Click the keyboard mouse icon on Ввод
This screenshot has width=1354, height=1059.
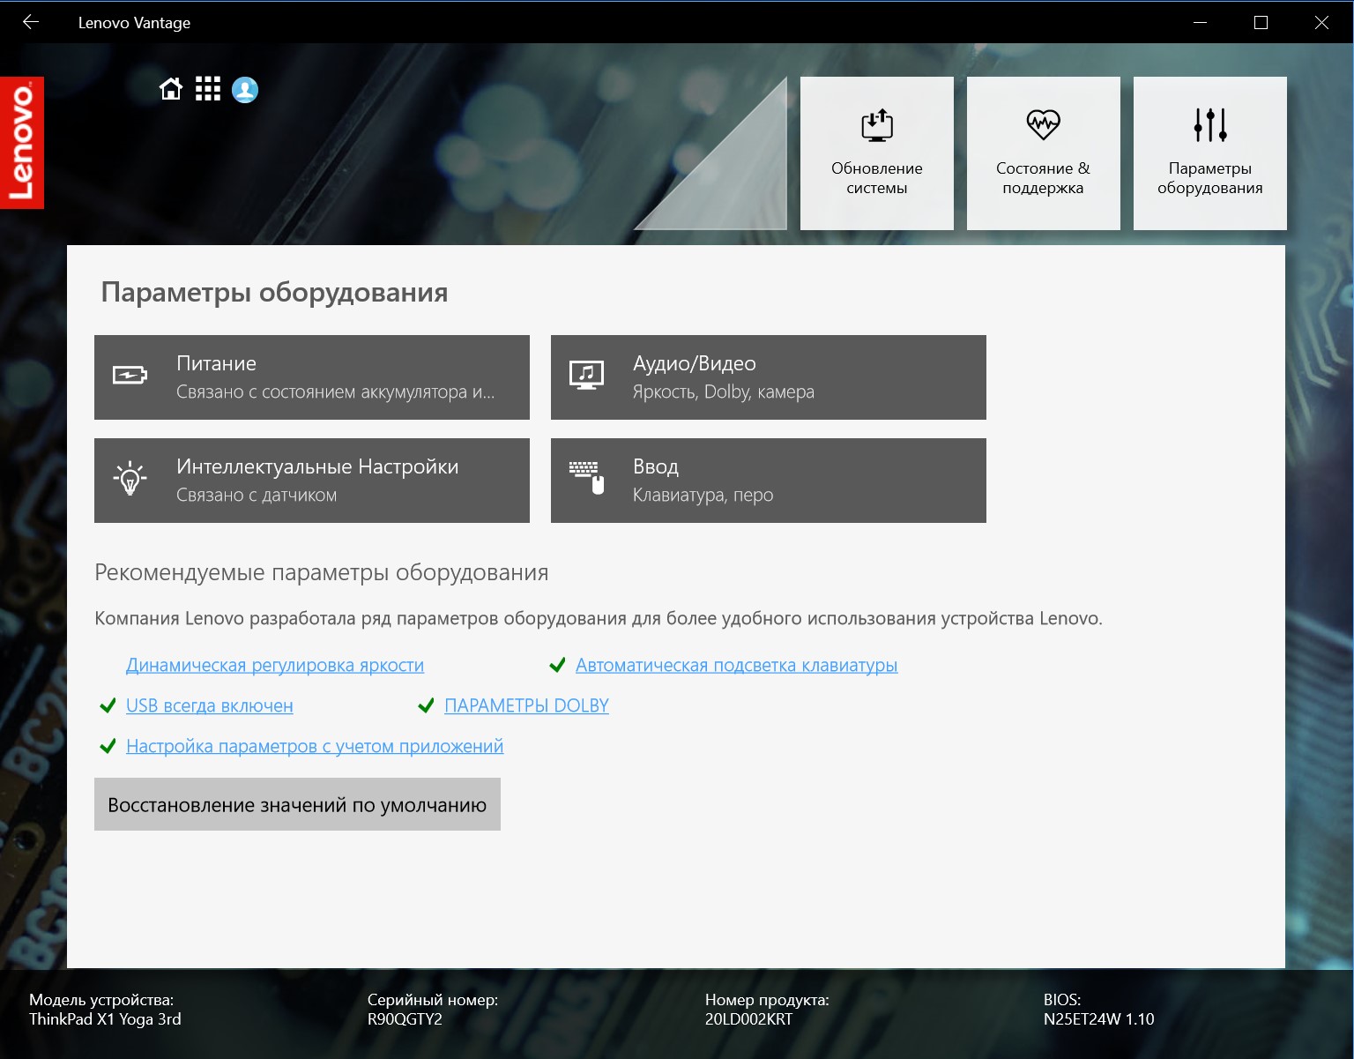click(587, 477)
